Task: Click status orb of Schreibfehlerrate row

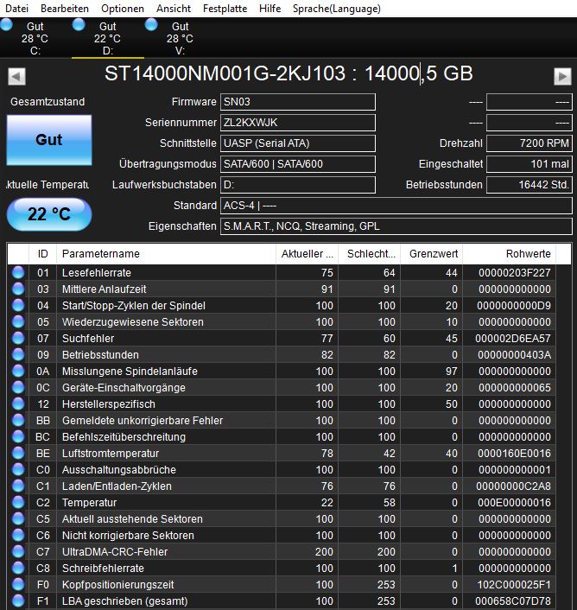Action: point(18,568)
